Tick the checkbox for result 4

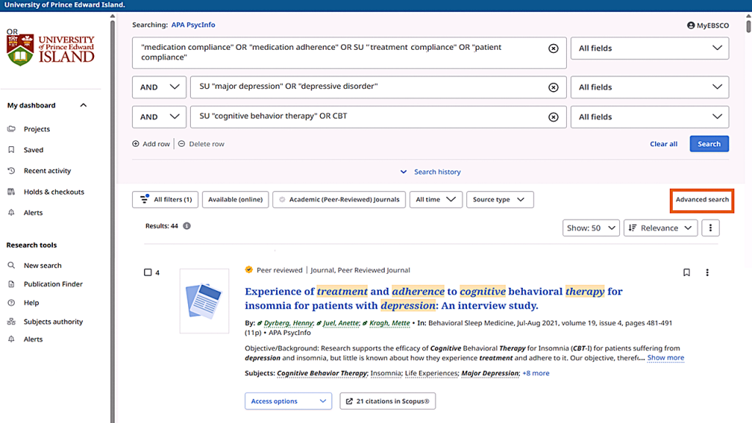(148, 272)
